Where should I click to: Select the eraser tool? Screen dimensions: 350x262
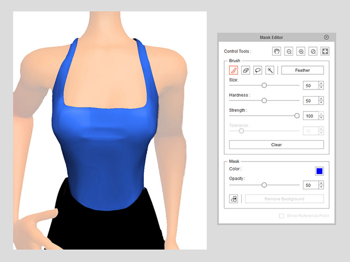pyautogui.click(x=246, y=70)
